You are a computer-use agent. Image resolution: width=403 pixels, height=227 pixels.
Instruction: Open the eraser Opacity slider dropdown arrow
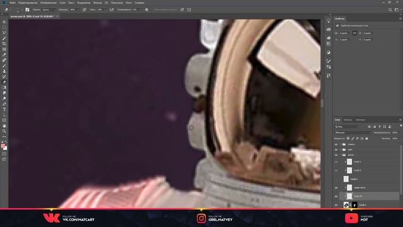[78, 10]
